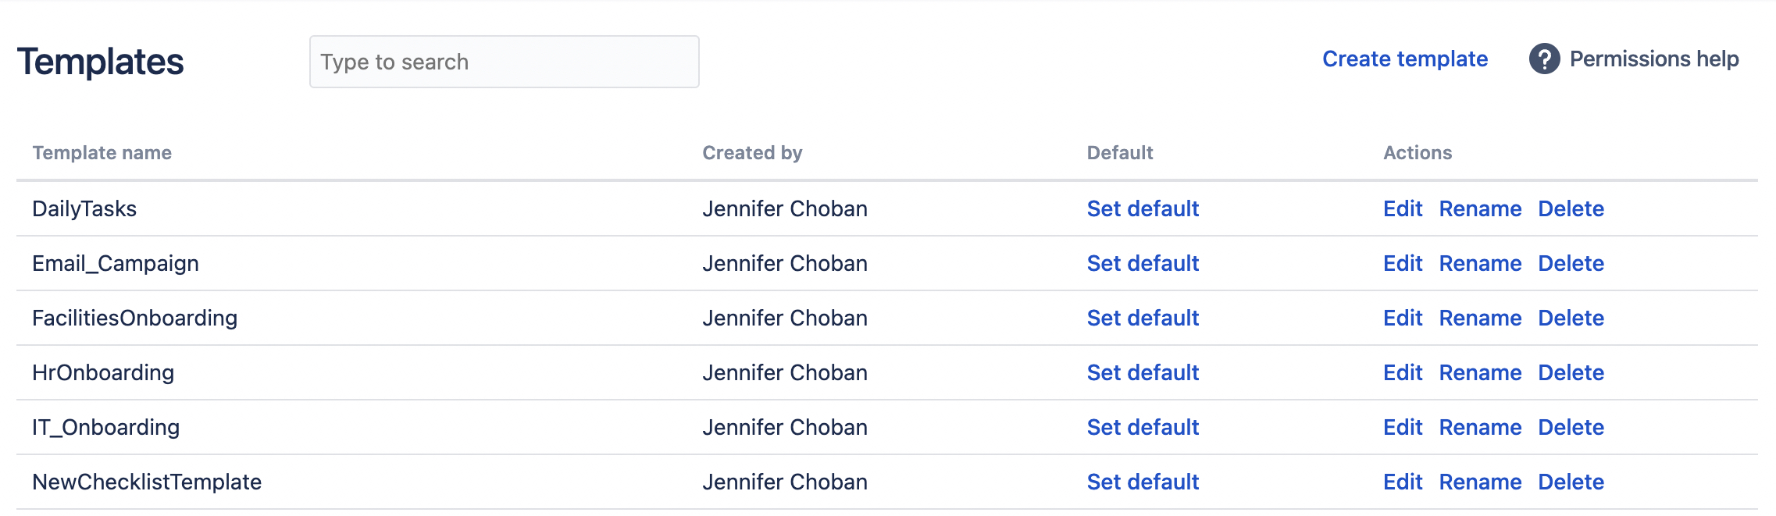Set FacilitiesOnboarding as default
Image resolution: width=1776 pixels, height=516 pixels.
coord(1143,318)
